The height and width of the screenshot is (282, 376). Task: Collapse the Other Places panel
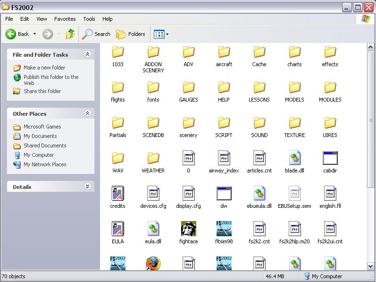pos(87,113)
